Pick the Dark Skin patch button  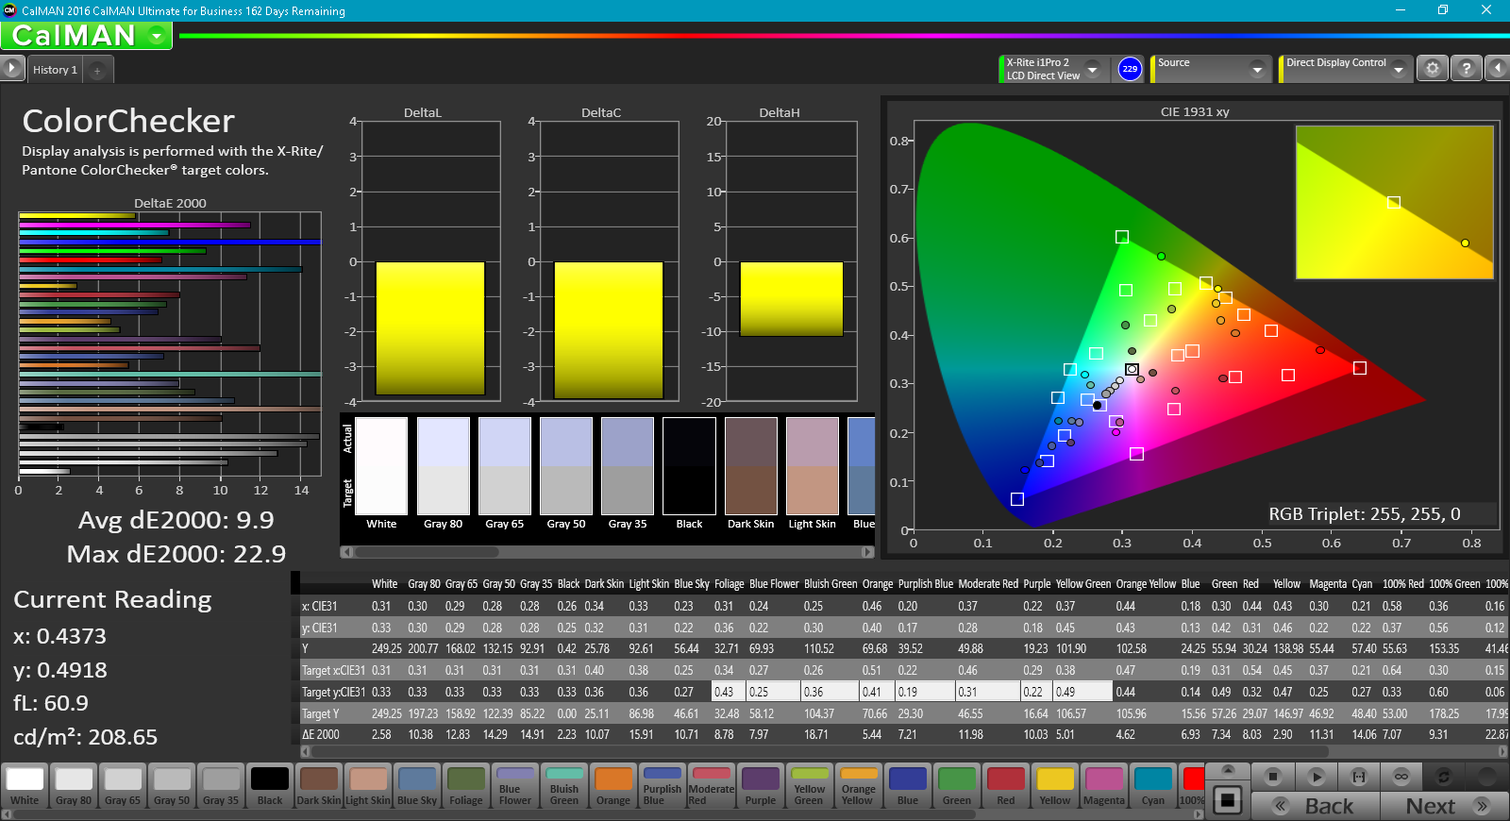click(x=319, y=786)
